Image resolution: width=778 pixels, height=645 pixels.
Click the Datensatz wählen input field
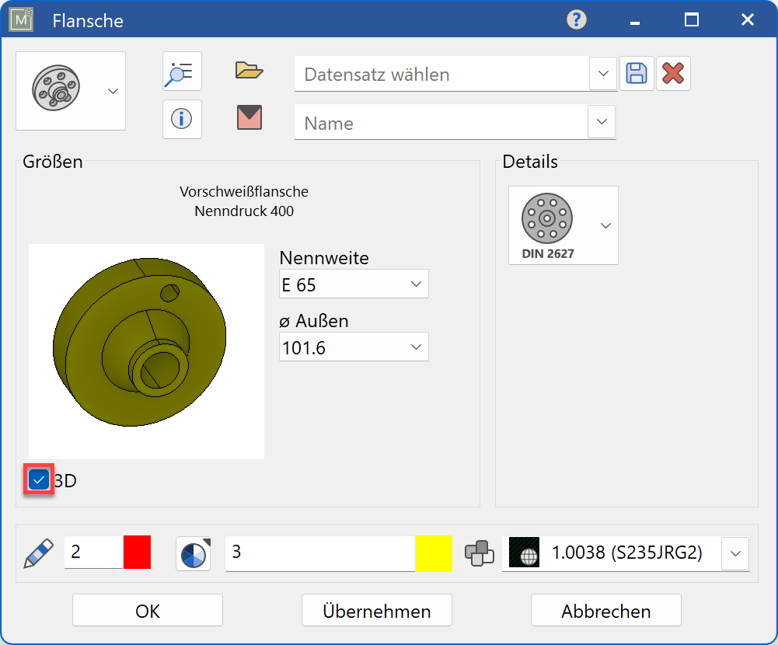[441, 75]
